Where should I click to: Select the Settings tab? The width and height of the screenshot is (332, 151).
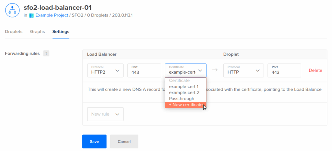(x=61, y=32)
